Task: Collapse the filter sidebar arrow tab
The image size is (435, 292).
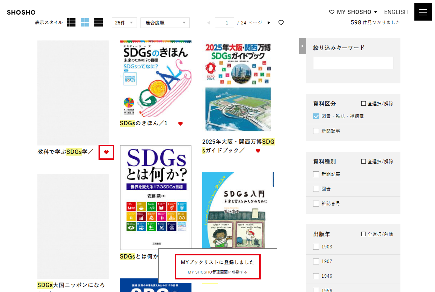Action: pyautogui.click(x=303, y=46)
